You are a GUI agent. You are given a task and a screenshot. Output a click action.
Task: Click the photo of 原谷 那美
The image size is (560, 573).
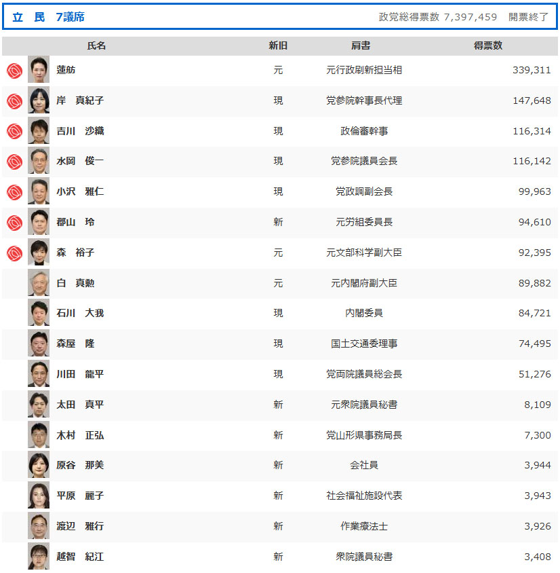click(x=39, y=465)
